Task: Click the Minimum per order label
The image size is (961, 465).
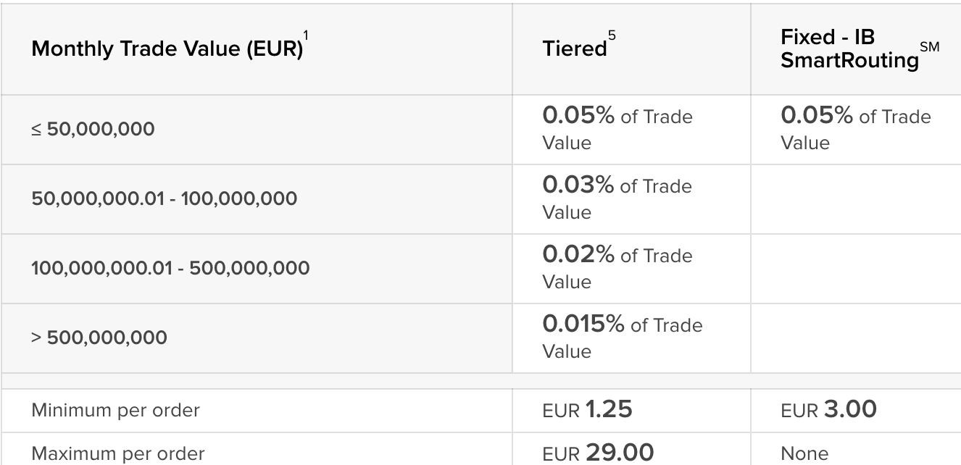Action: [x=115, y=411]
